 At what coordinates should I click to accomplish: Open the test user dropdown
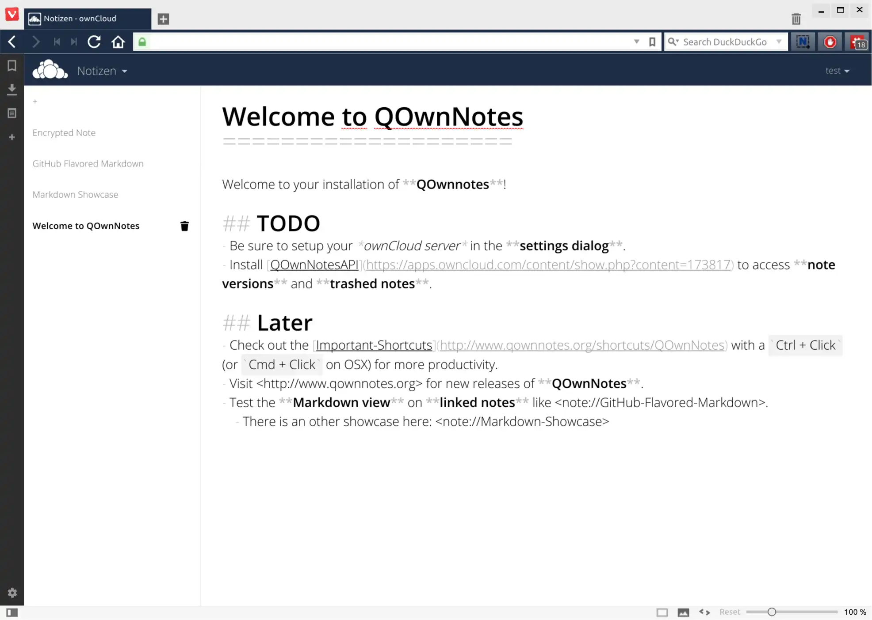[x=837, y=71]
